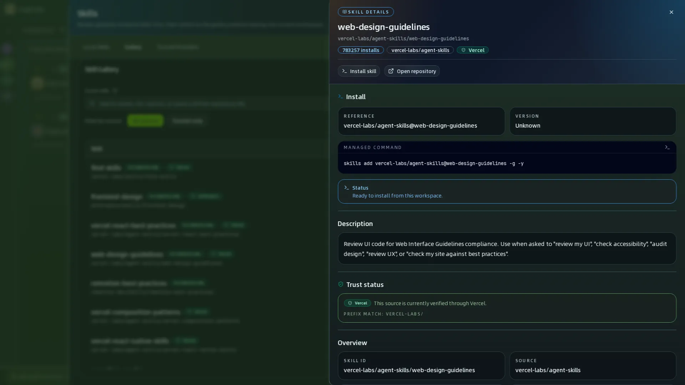Click the vercel-labs/agent-skills source badge
The width and height of the screenshot is (685, 385).
tap(420, 50)
